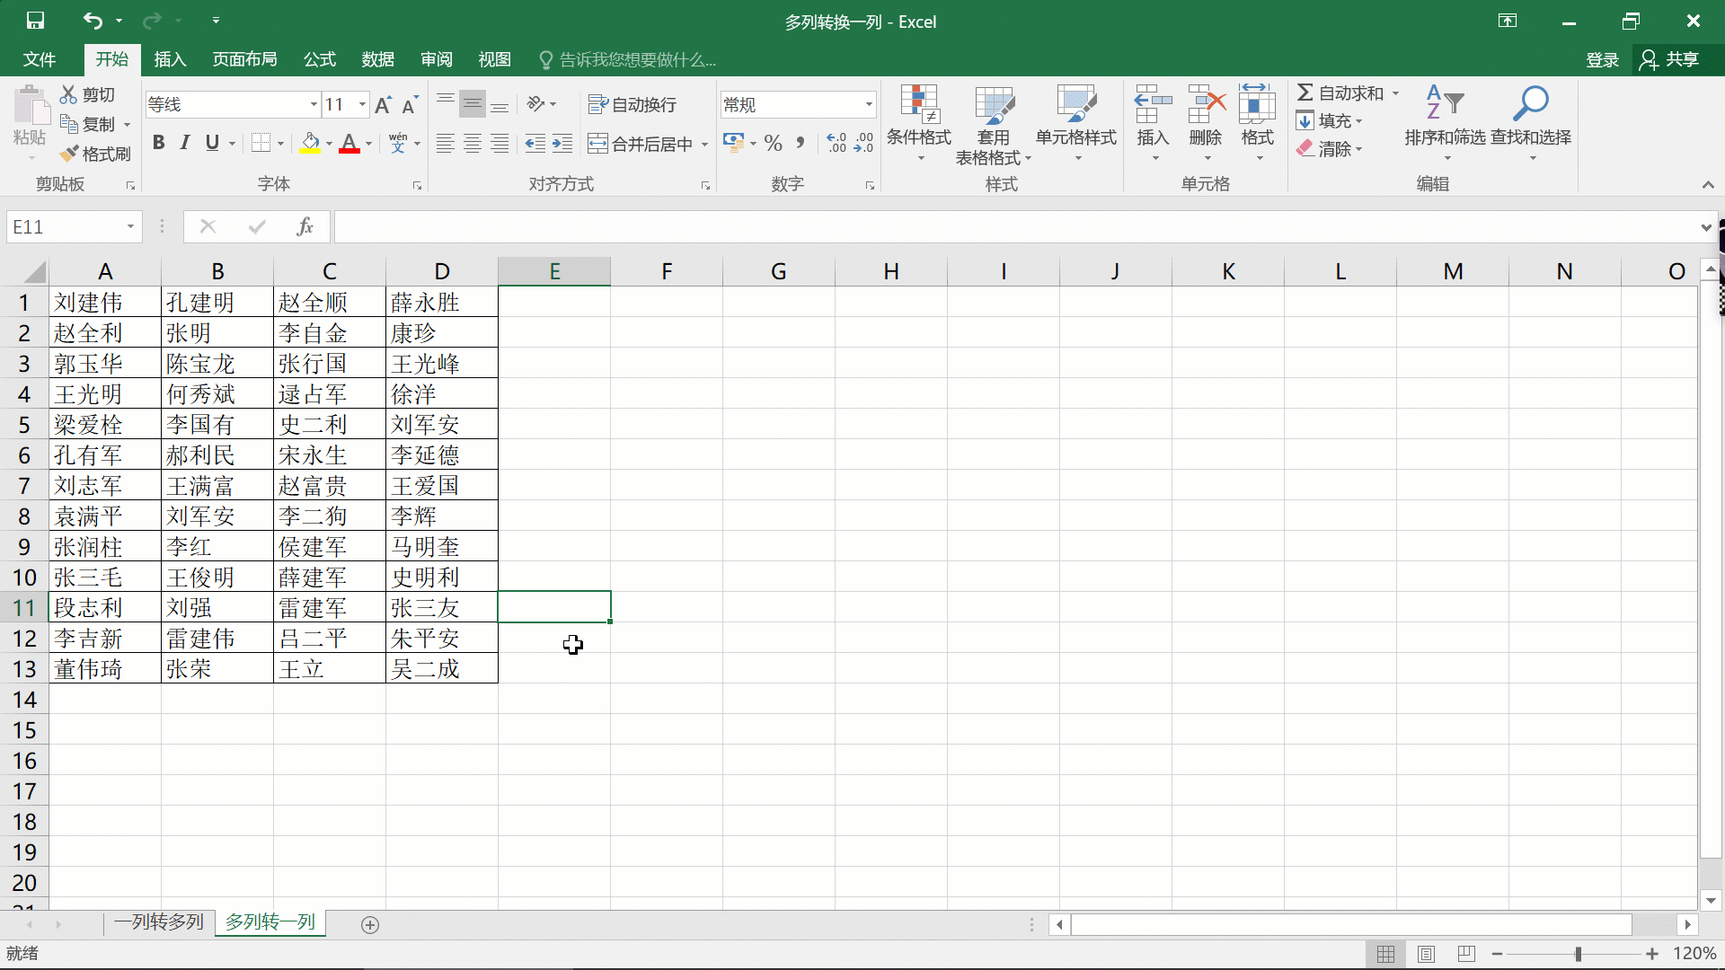The width and height of the screenshot is (1725, 970).
Task: Open Conditional Formatting menu
Action: [x=919, y=123]
